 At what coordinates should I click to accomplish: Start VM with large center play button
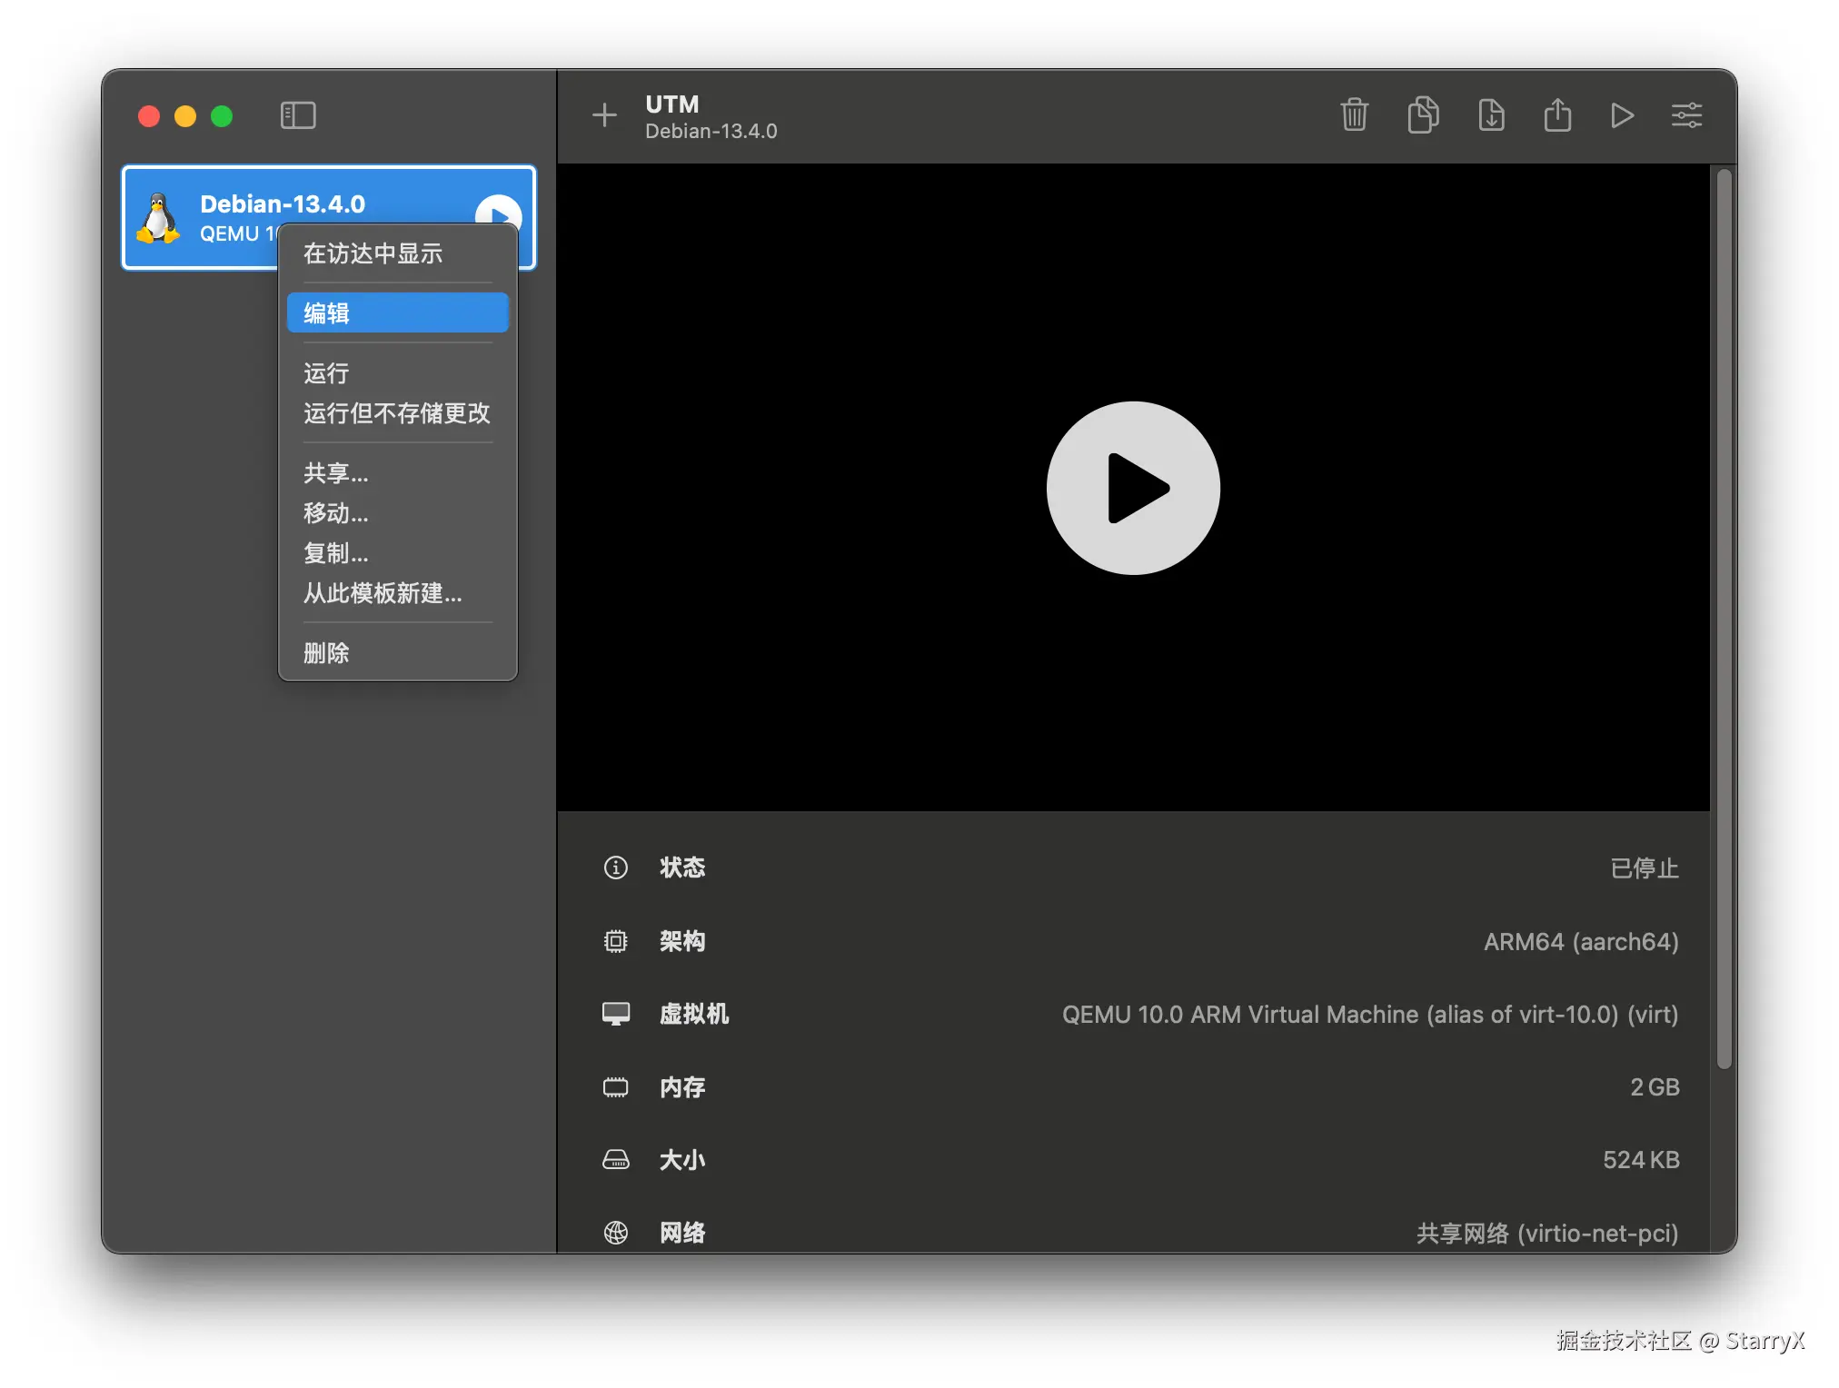point(1133,488)
